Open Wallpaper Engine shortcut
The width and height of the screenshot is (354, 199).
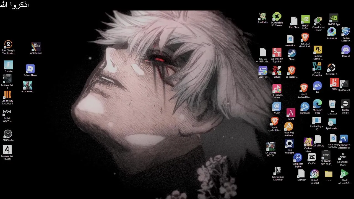point(298,161)
